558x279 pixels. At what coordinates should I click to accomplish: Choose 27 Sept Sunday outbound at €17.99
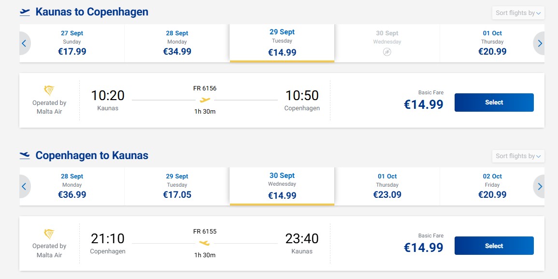pos(72,44)
